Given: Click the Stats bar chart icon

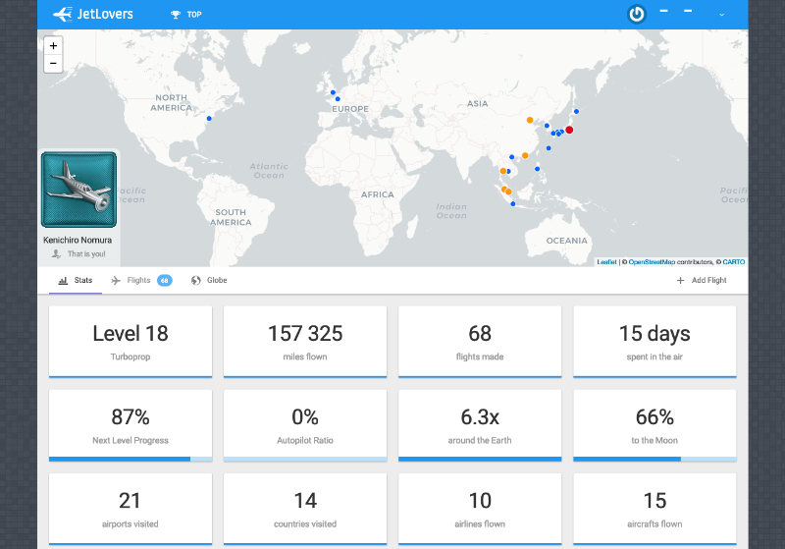Looking at the screenshot, I should click(63, 281).
